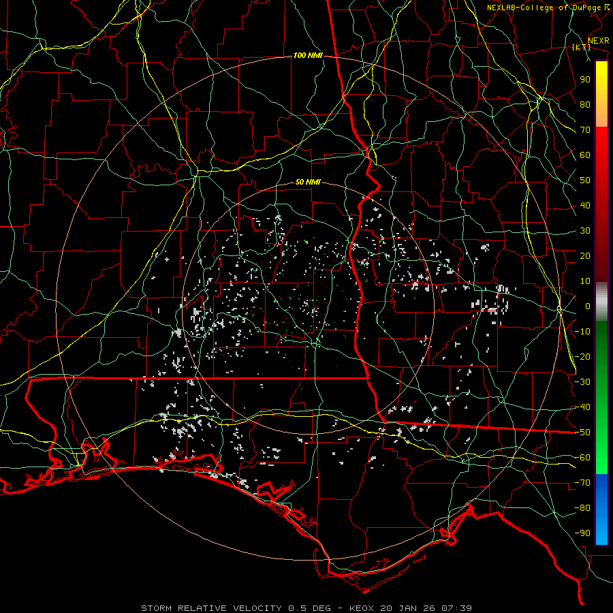Click the -90 value on the velocity scale

(x=582, y=533)
